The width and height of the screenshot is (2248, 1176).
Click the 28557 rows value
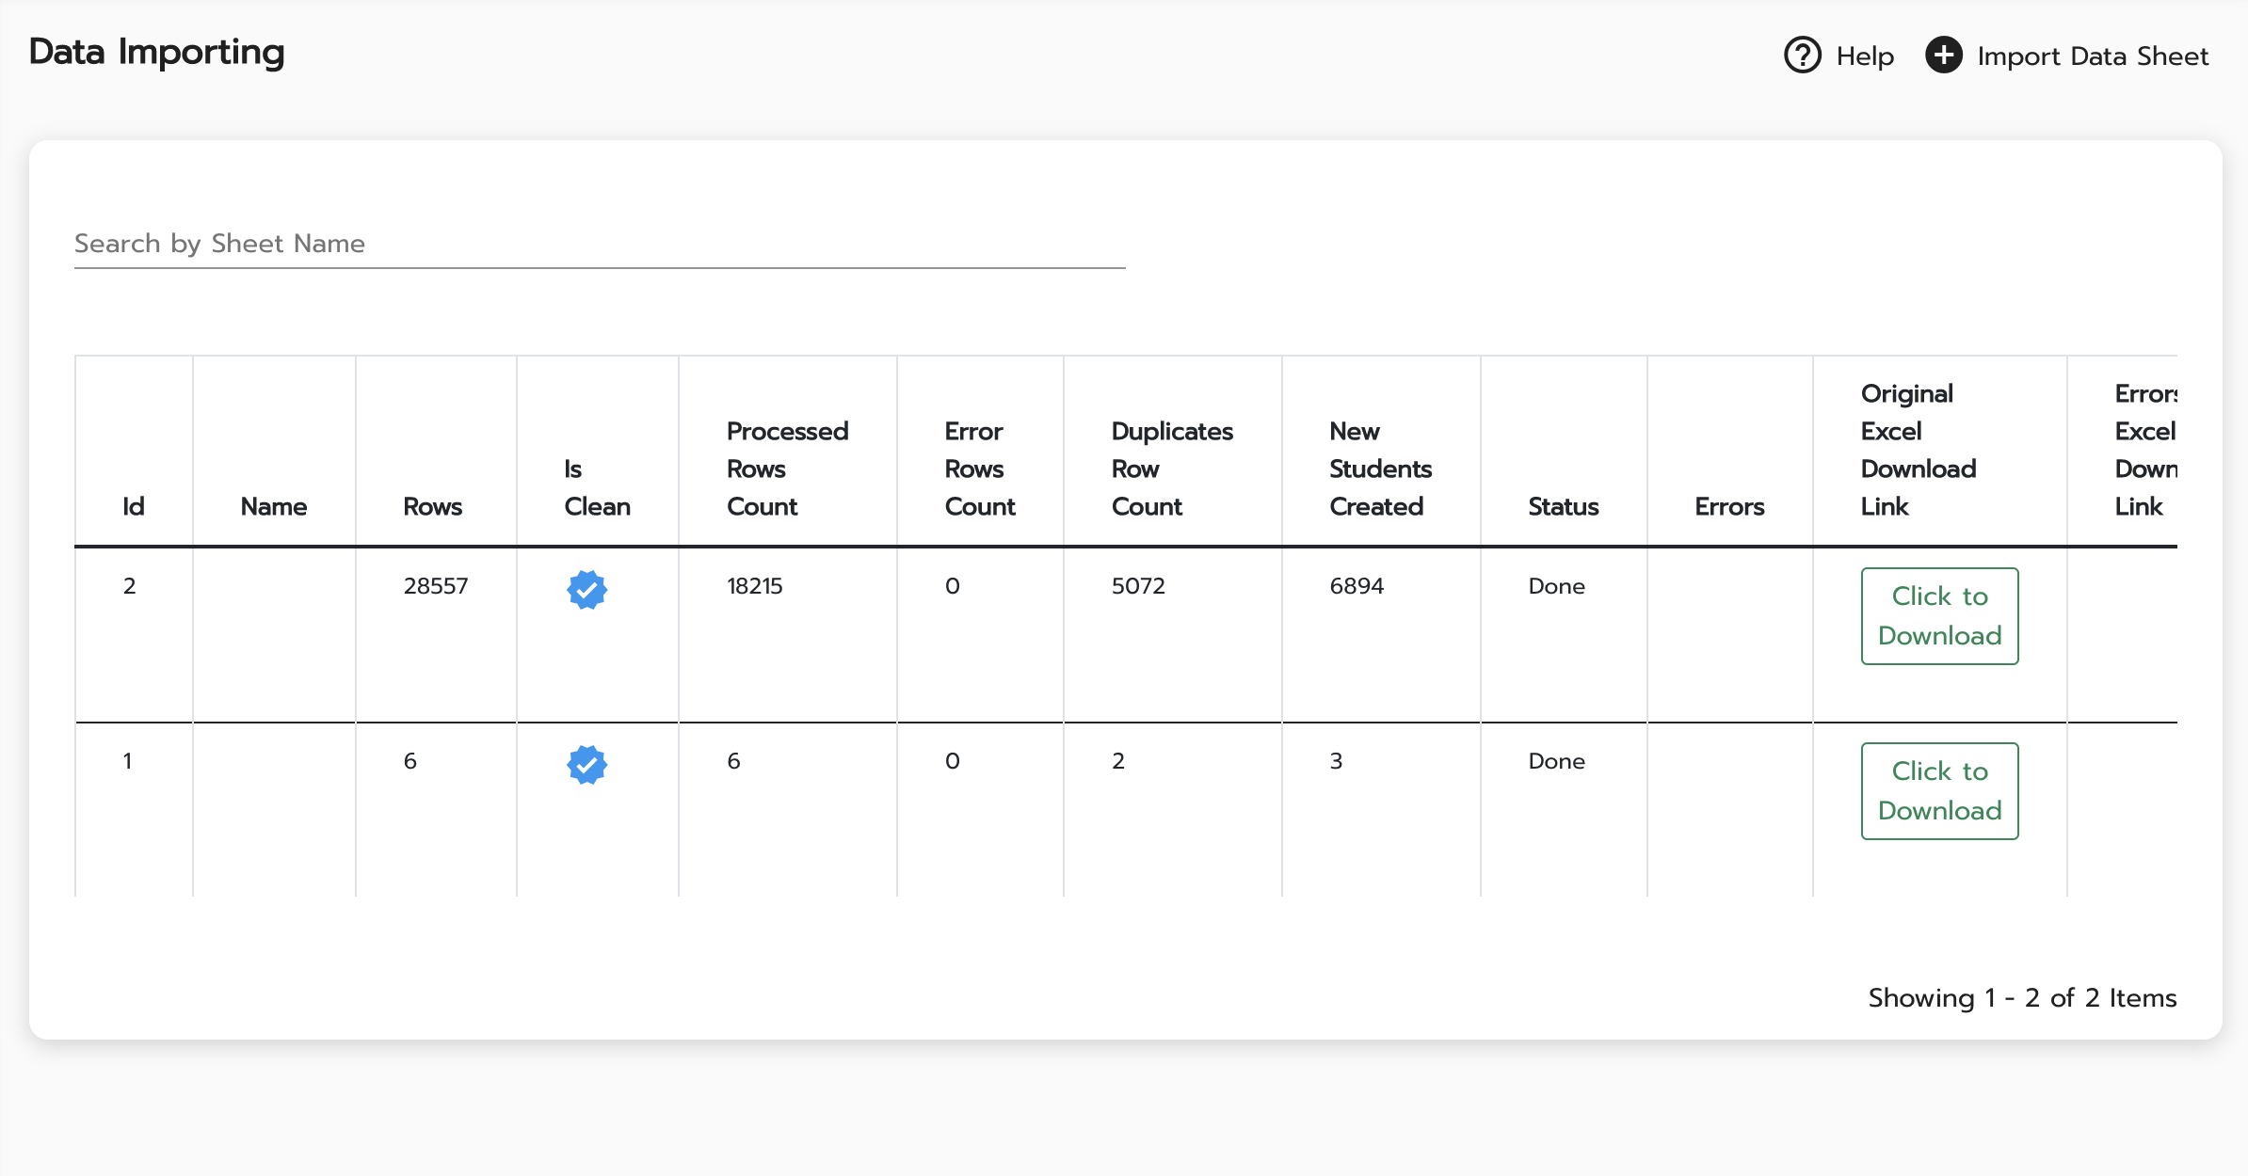click(435, 586)
